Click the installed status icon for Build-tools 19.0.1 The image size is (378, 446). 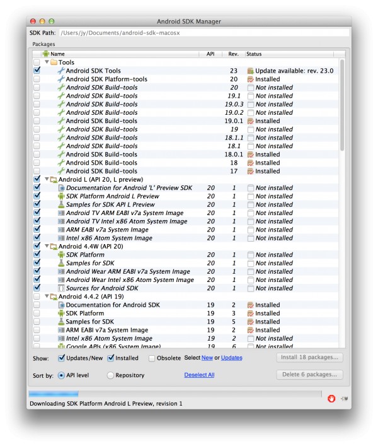point(250,121)
